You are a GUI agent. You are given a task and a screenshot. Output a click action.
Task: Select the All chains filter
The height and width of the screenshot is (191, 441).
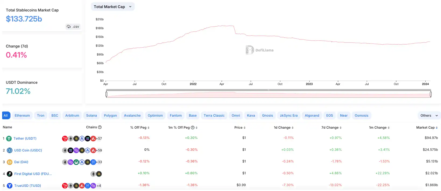(x=6, y=116)
